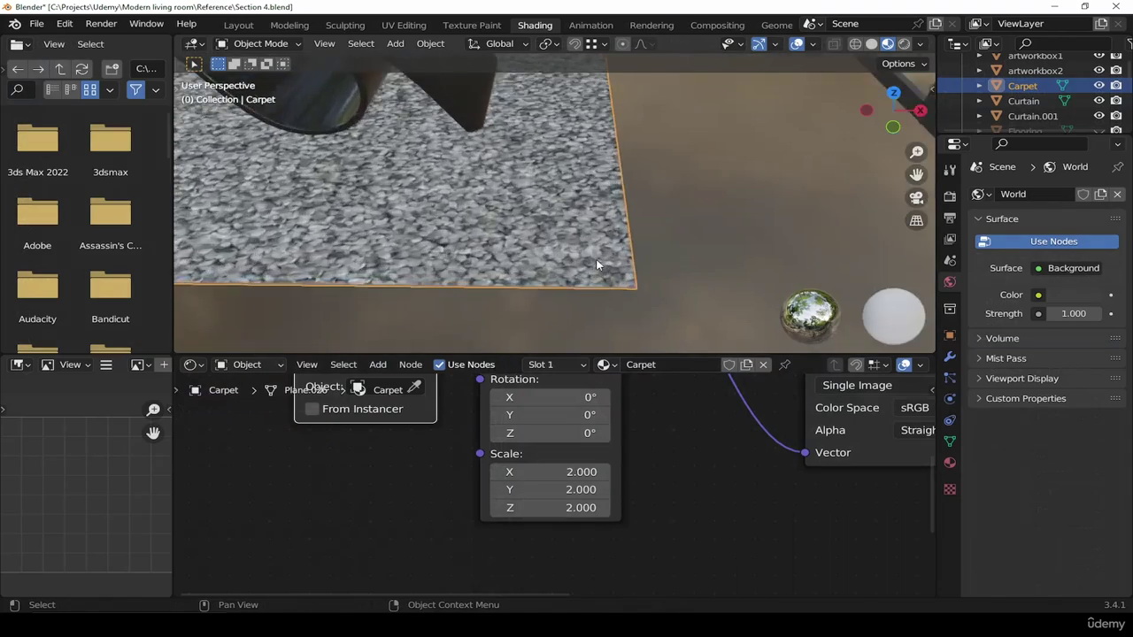The height and width of the screenshot is (637, 1133).
Task: Open the Modifiers properties tab
Action: pos(950,357)
